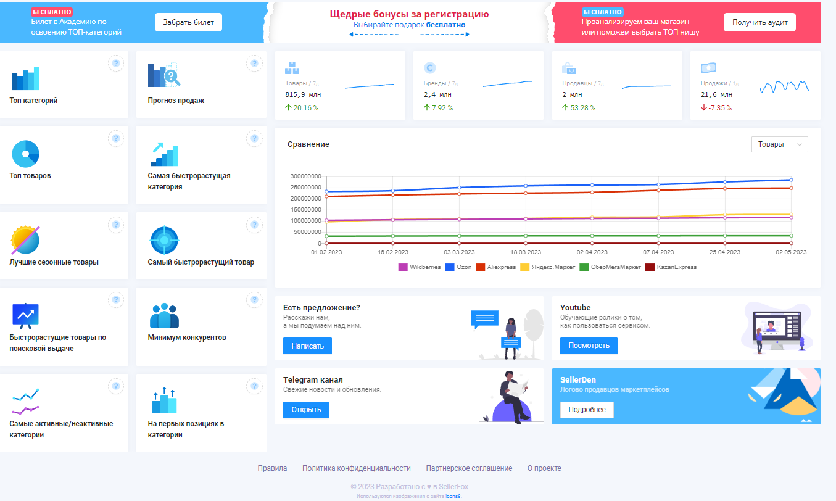This screenshot has width=836, height=501.
Task: Click the Выбирайте подарок бесплатно text
Action: 409,25
